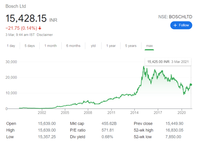Viewport: 198px width, 143px height.
Task: Click the 10,000 y-axis label
Action: pos(11,93)
